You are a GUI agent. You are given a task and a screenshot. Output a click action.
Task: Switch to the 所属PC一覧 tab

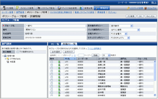pos(69,44)
